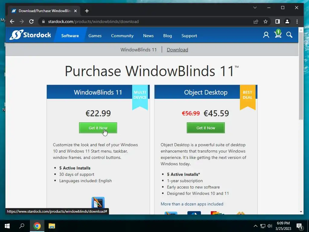Open the Blog menu item
The width and height of the screenshot is (309, 232).
167,36
